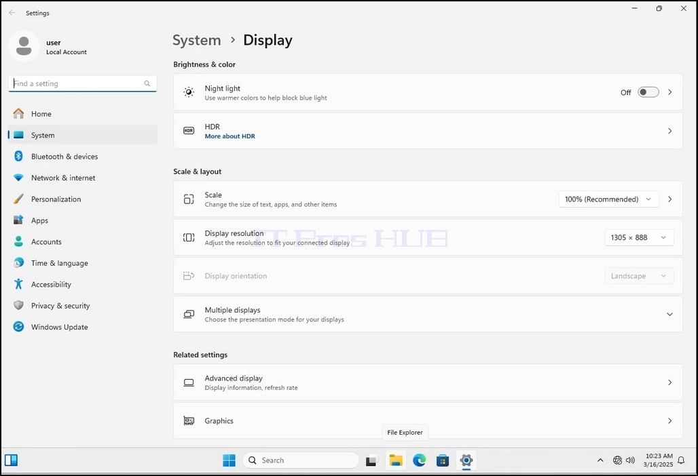
Task: Click the Accounts person icon
Action: coord(18,241)
